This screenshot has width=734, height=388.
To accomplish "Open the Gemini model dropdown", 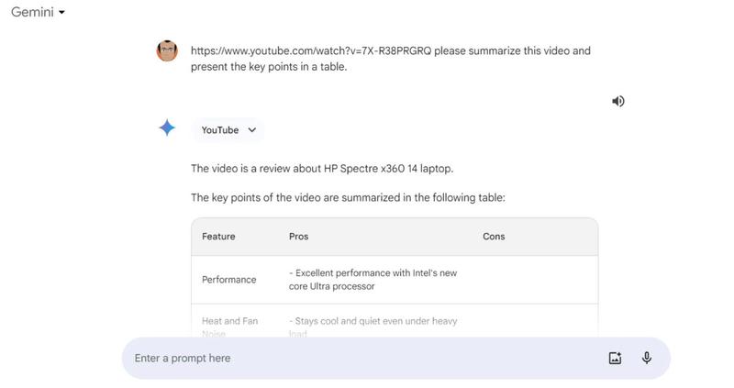I will point(38,13).
